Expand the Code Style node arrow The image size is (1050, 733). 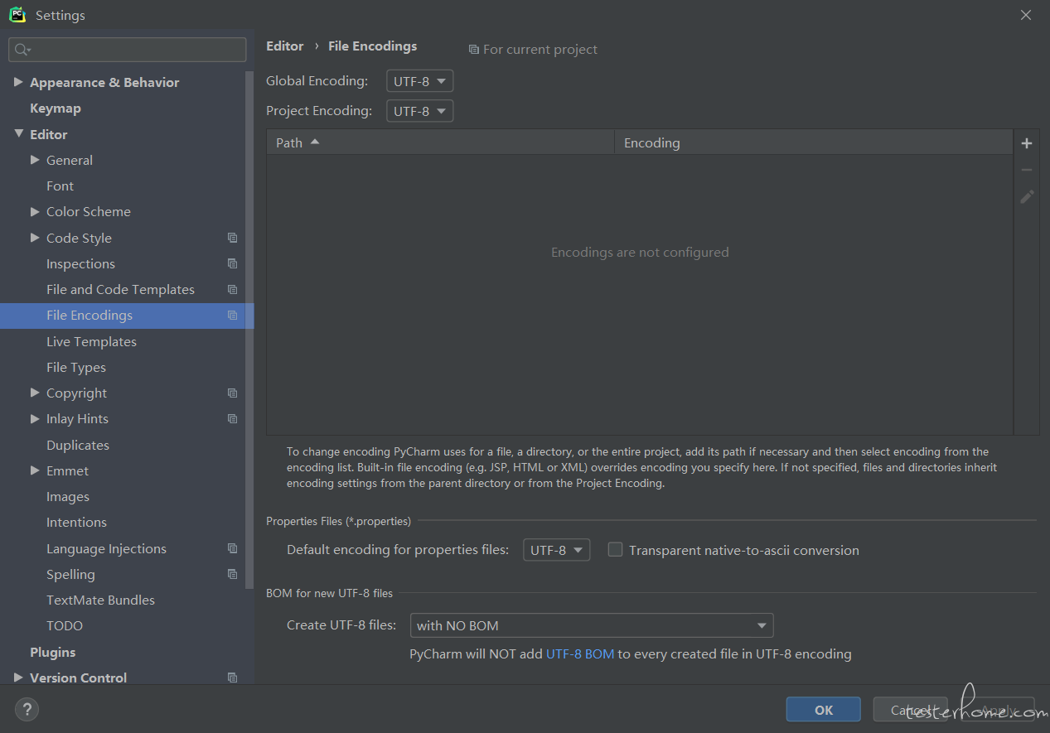click(35, 238)
